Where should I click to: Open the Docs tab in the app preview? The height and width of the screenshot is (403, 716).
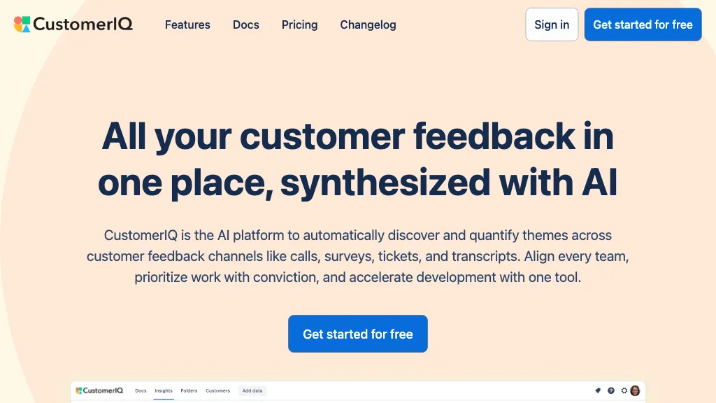[x=141, y=390]
